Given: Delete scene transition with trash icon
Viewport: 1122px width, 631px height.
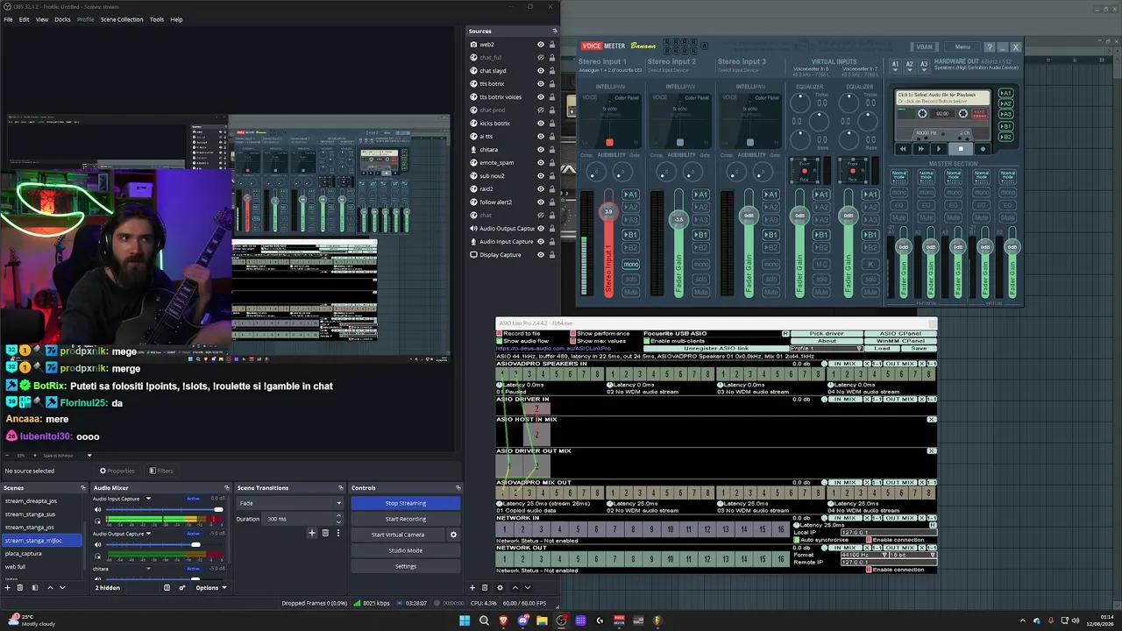Looking at the screenshot, I should (325, 533).
